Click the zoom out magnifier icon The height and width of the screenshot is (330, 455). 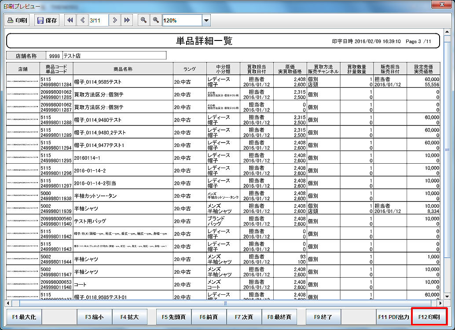[143, 20]
